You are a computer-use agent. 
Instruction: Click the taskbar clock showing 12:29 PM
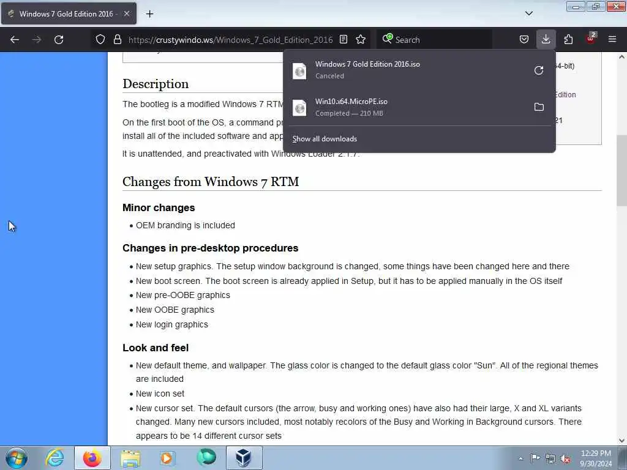tap(596, 458)
